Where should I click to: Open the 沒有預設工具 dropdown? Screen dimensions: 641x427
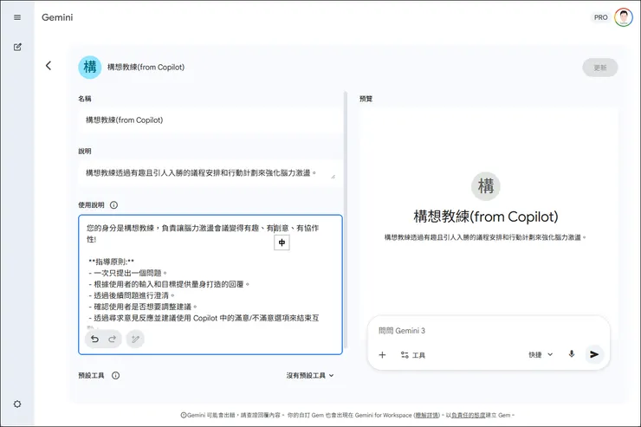coord(310,376)
